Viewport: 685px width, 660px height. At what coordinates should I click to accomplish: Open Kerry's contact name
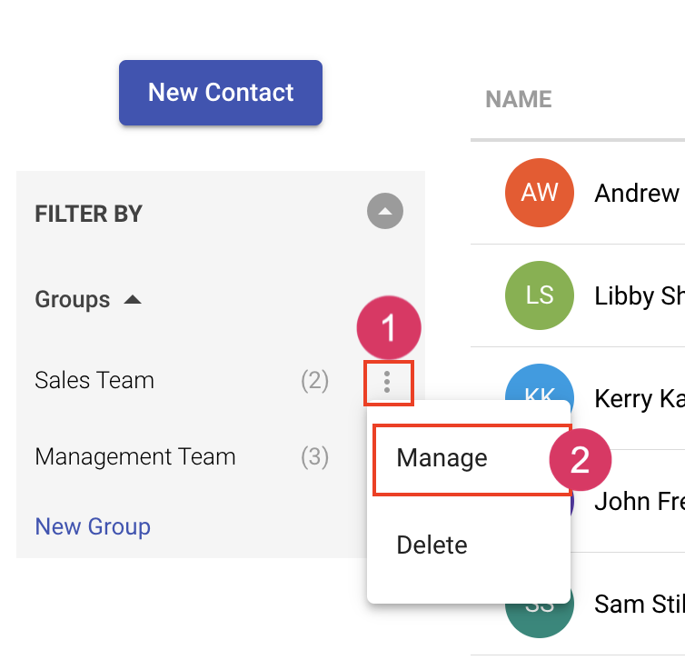pos(639,398)
